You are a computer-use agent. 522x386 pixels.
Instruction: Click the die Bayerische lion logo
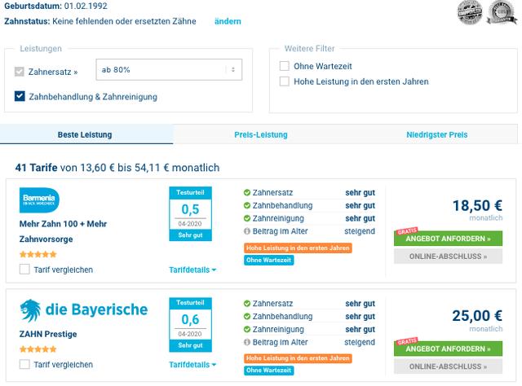[30, 310]
